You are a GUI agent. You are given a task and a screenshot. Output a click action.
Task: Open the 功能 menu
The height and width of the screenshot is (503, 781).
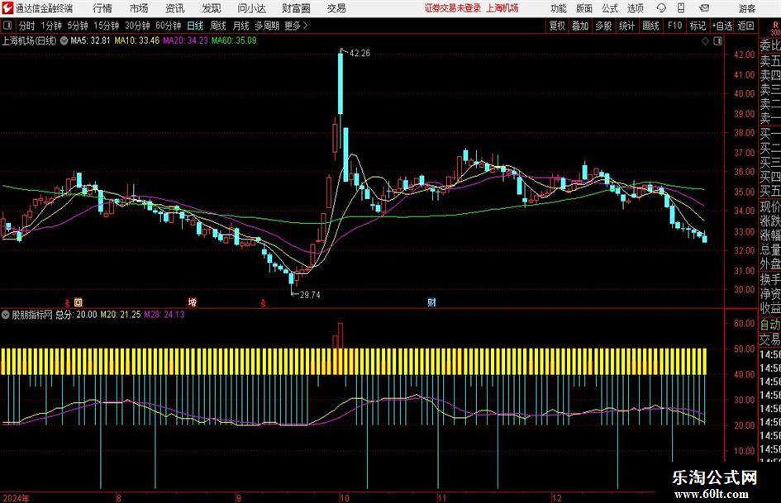click(559, 8)
